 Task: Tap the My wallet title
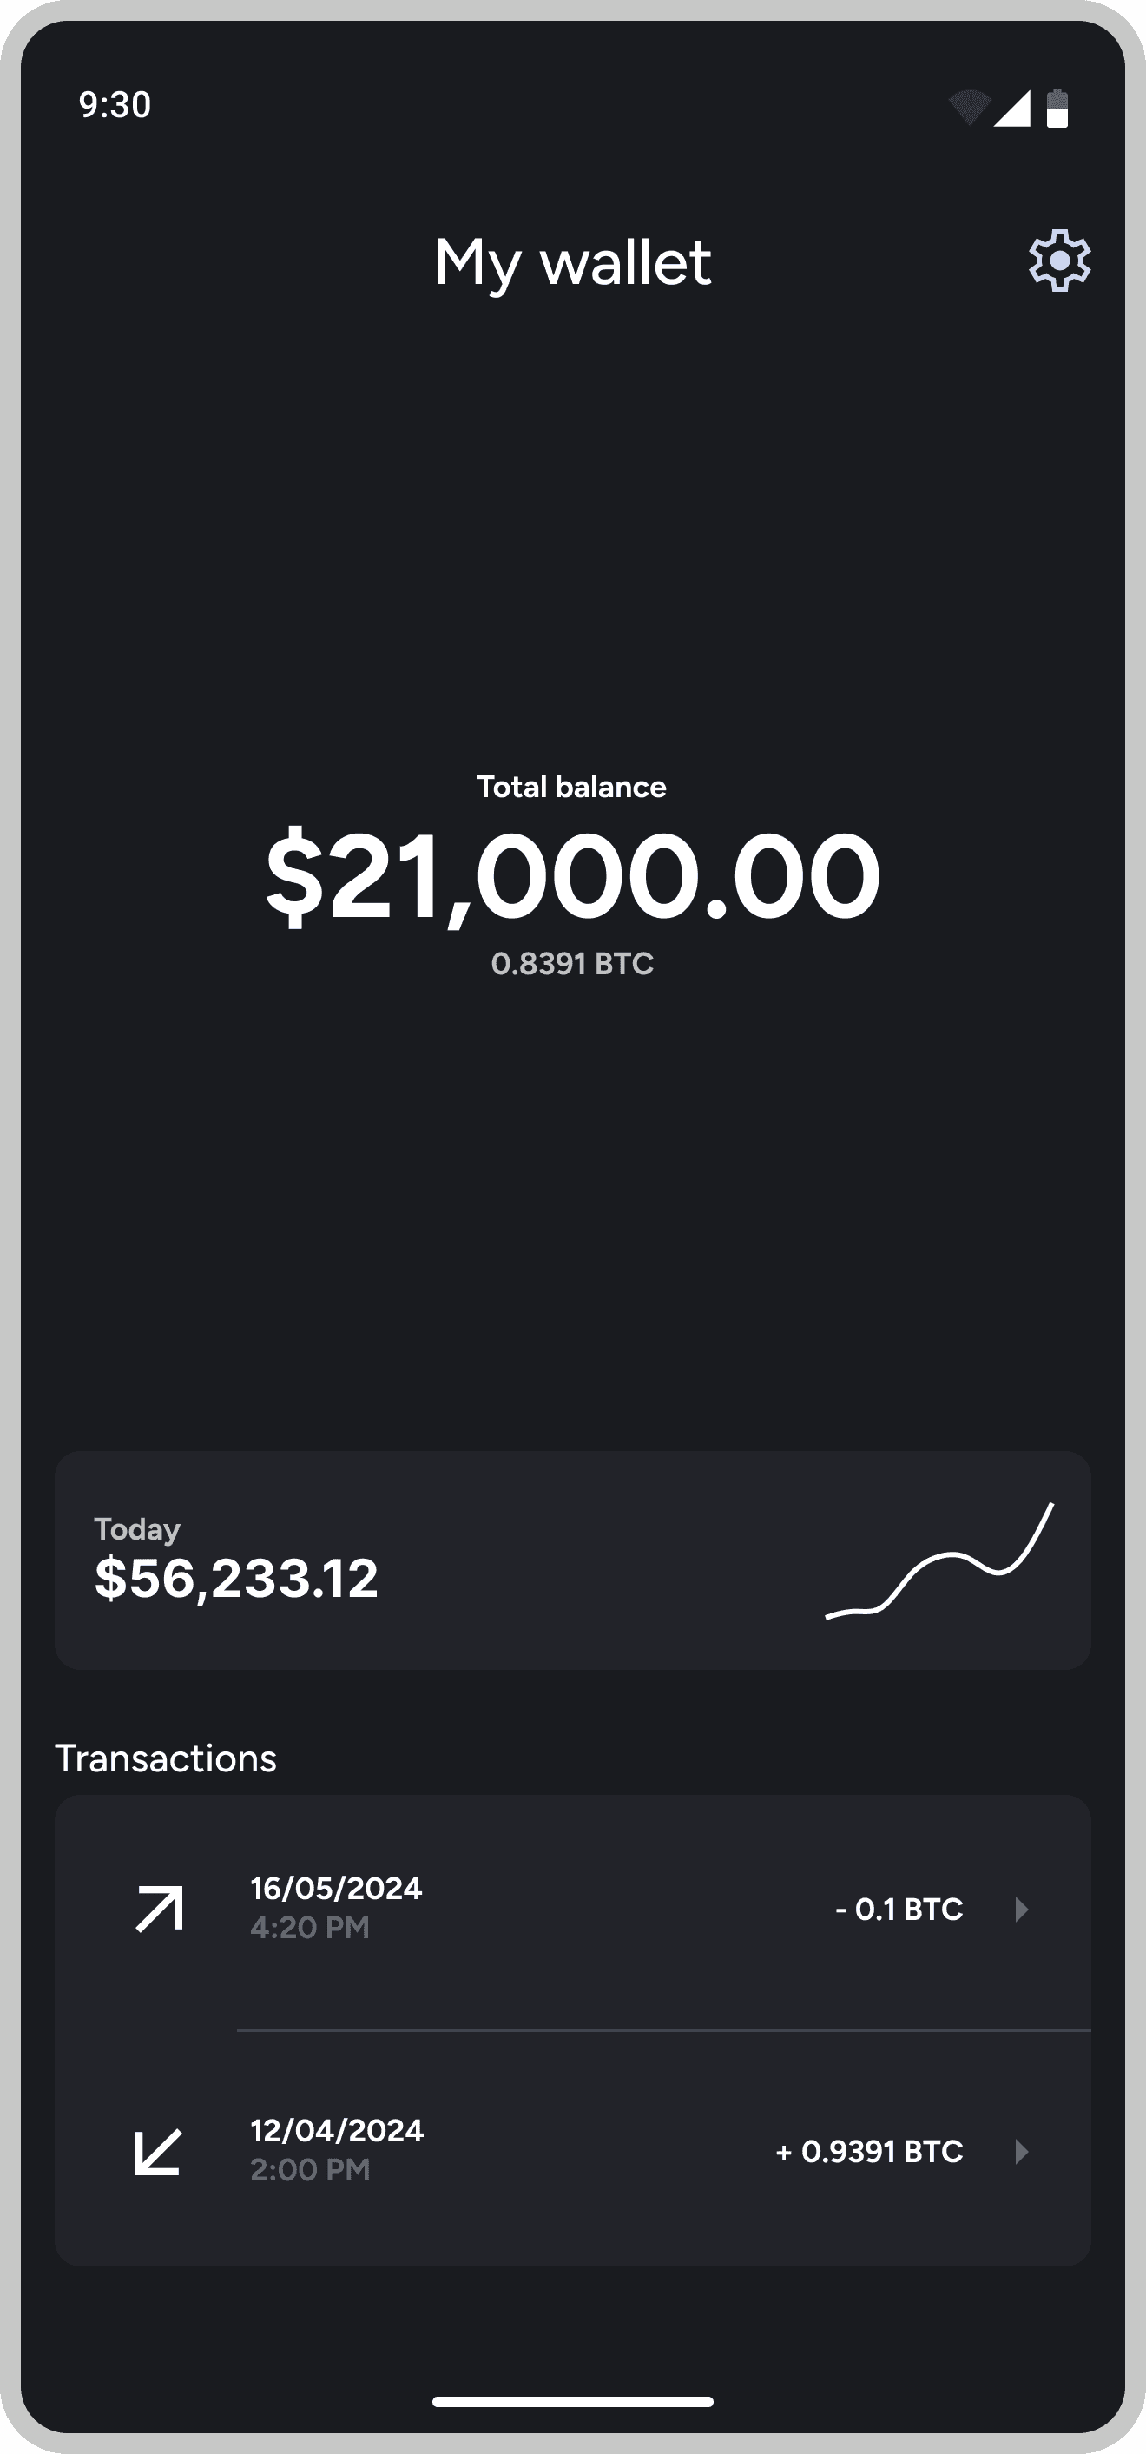tap(572, 262)
